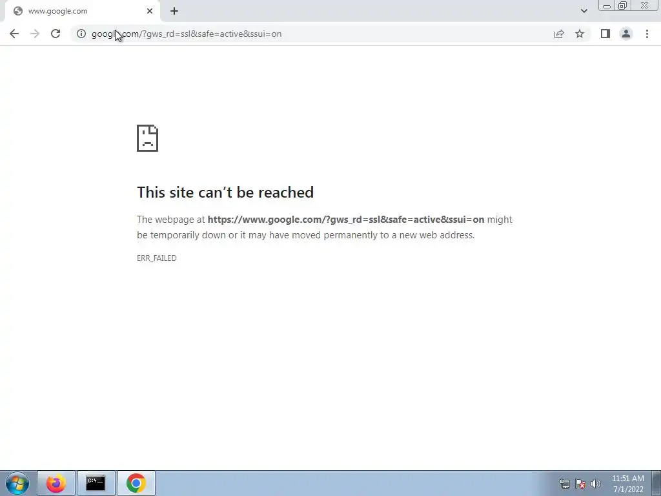This screenshot has width=661, height=496.
Task: Open the volume speaker control
Action: [x=596, y=484]
